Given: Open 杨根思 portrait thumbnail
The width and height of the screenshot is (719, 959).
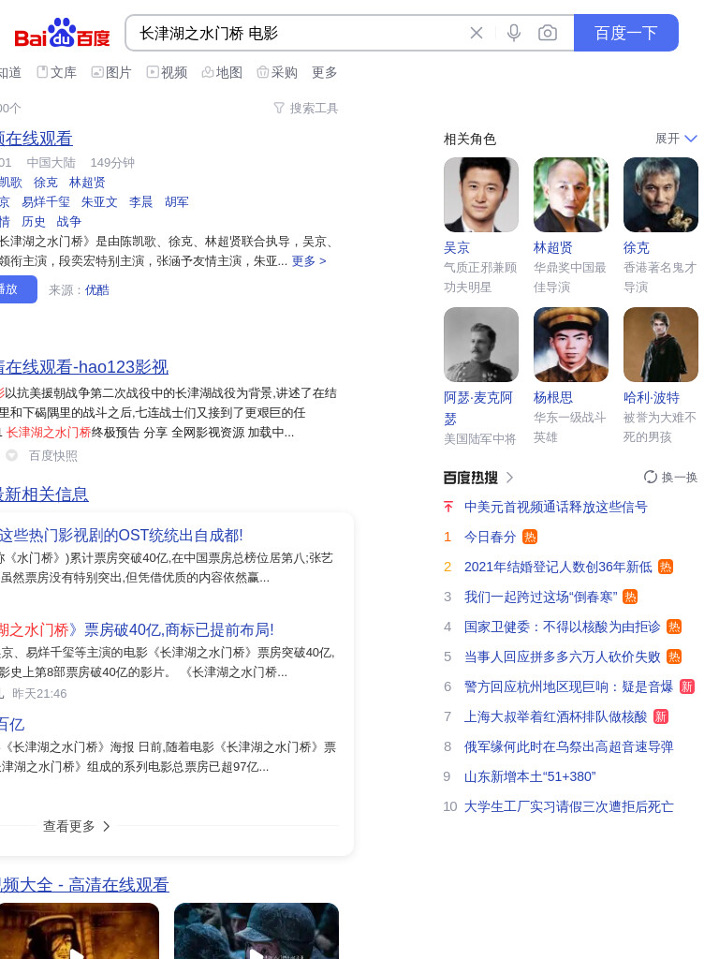Looking at the screenshot, I should click(x=571, y=345).
